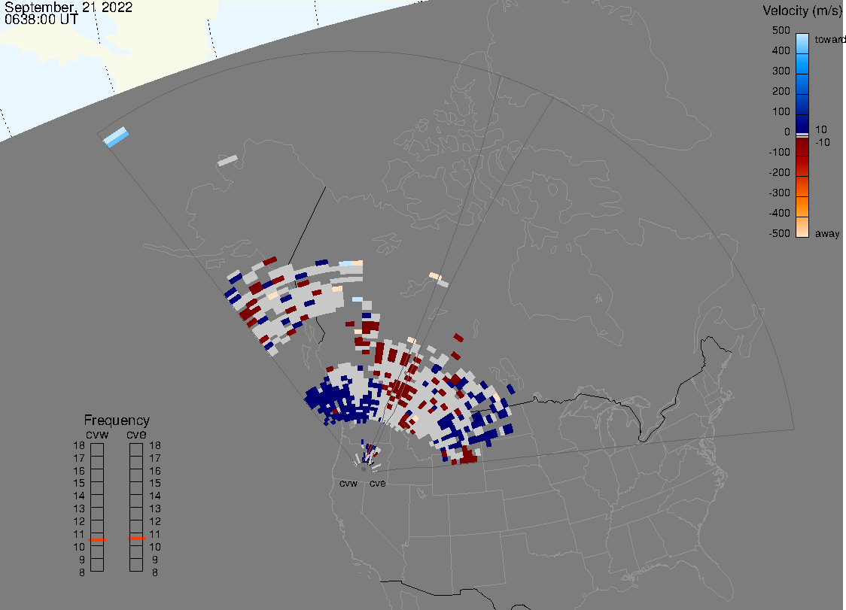Click the "cve" frequency column header
Screen dimensions: 846x610
point(136,434)
